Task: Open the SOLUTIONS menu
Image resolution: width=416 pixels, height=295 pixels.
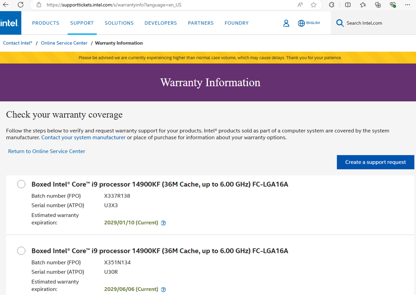Action: 119,23
